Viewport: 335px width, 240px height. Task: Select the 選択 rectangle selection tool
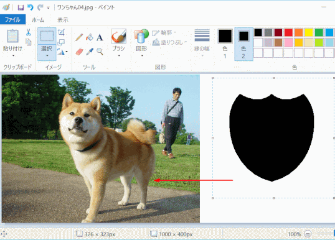[47, 36]
